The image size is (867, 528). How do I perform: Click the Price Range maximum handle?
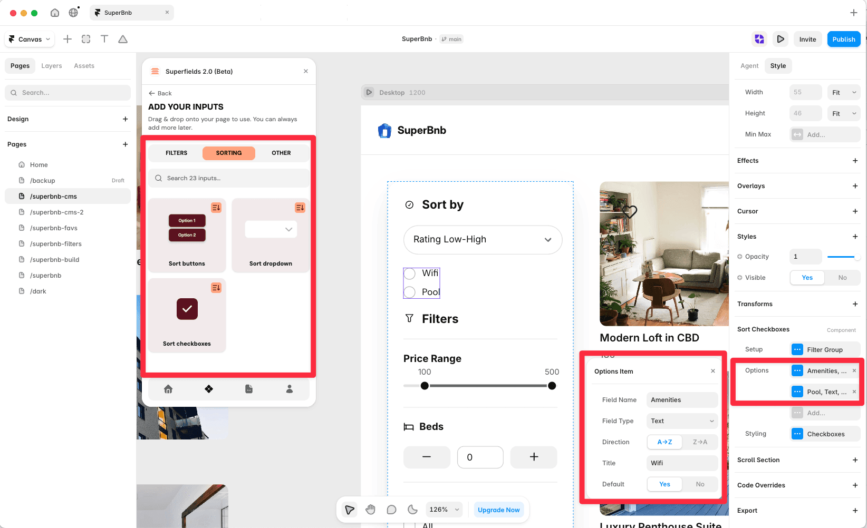click(x=552, y=386)
